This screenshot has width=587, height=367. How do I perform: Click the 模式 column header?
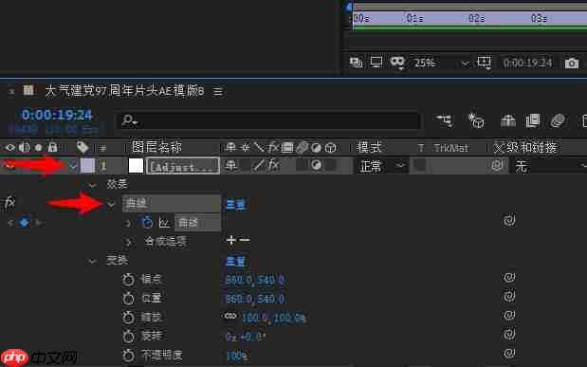click(369, 147)
